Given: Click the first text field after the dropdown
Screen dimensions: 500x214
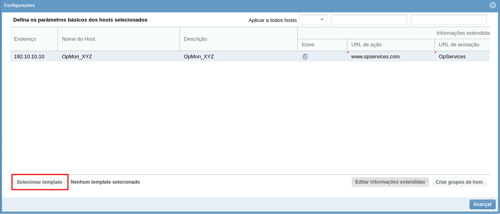Looking at the screenshot, I should pyautogui.click(x=369, y=20).
